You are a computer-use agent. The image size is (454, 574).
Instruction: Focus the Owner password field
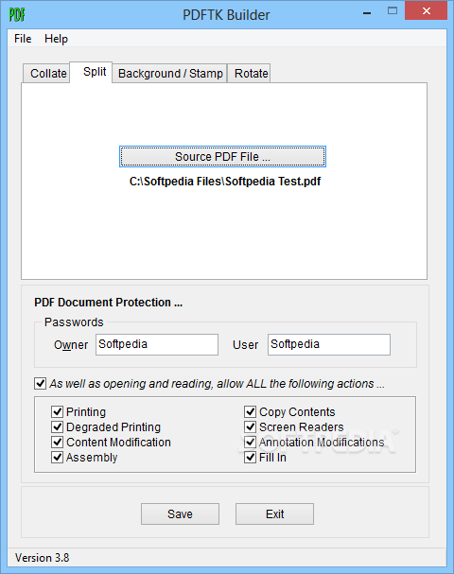point(157,344)
